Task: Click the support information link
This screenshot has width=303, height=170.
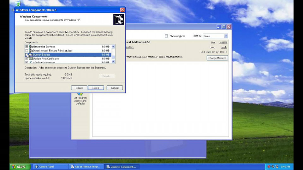Action: pyautogui.click(x=130, y=47)
